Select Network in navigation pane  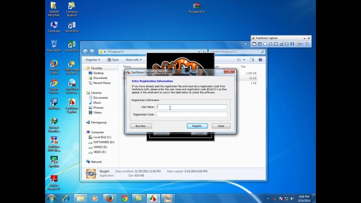(x=96, y=162)
